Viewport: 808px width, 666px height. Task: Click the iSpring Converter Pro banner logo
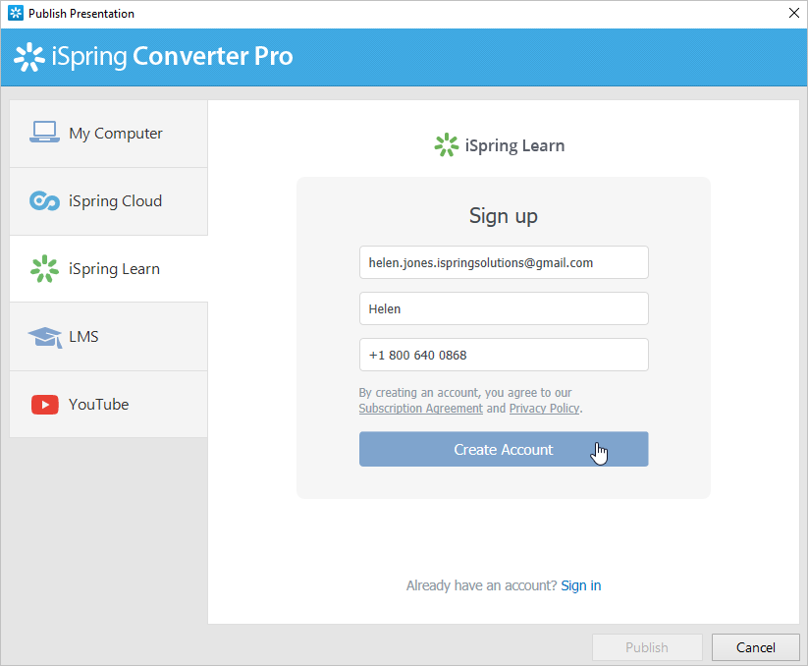(28, 57)
